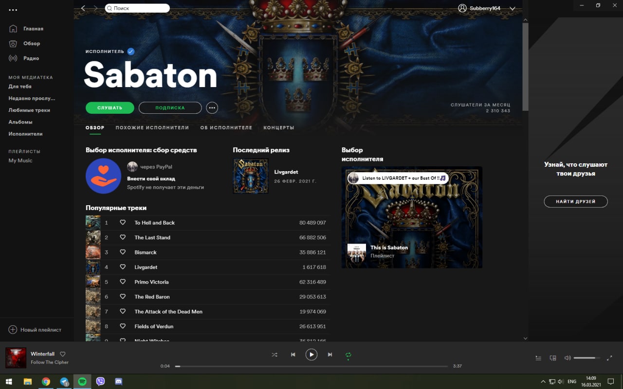Like The Last Stand track

tap(123, 237)
